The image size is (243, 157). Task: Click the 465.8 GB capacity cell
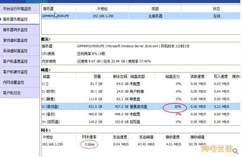(x=95, y=114)
